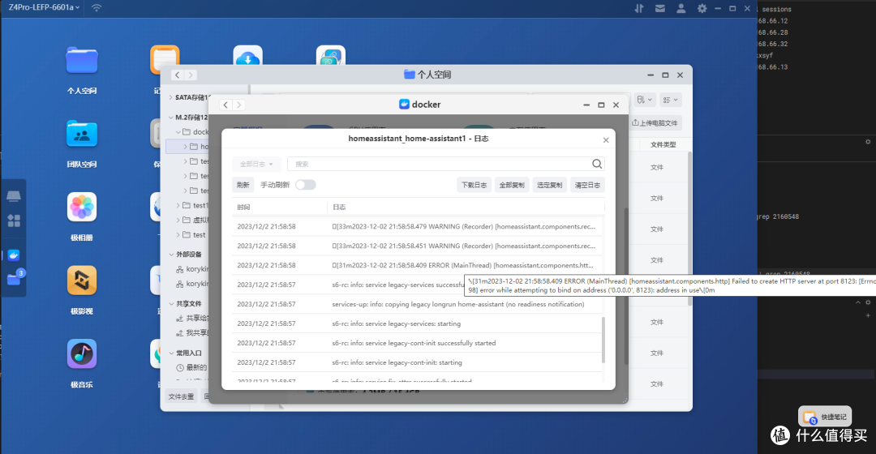The width and height of the screenshot is (876, 454).
Task: Click the forward arrow in 个人空间 window
Action: [x=191, y=75]
